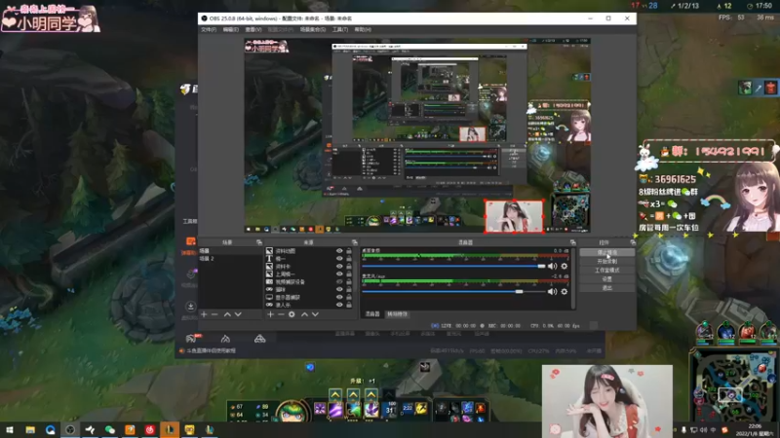Image resolution: width=780 pixels, height=438 pixels.
Task: Move source up with sources up arrow
Action: click(x=304, y=314)
